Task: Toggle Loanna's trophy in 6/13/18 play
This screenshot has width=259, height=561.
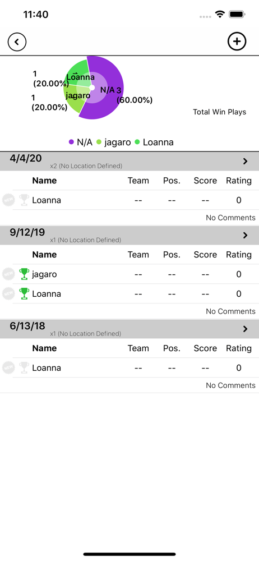Action: (24, 368)
